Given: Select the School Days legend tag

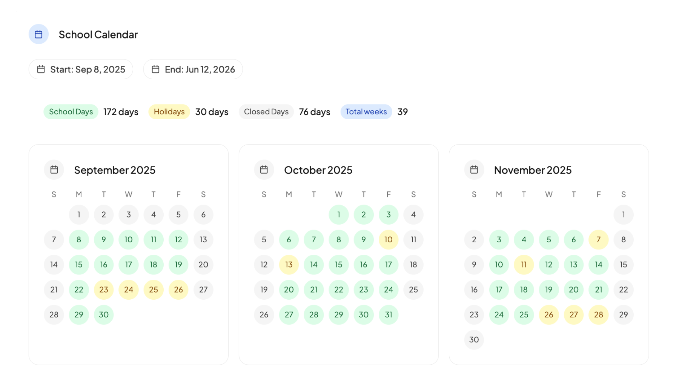Looking at the screenshot, I should click(x=71, y=112).
